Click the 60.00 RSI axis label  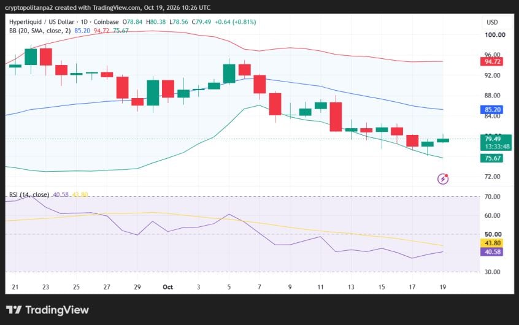(492, 215)
